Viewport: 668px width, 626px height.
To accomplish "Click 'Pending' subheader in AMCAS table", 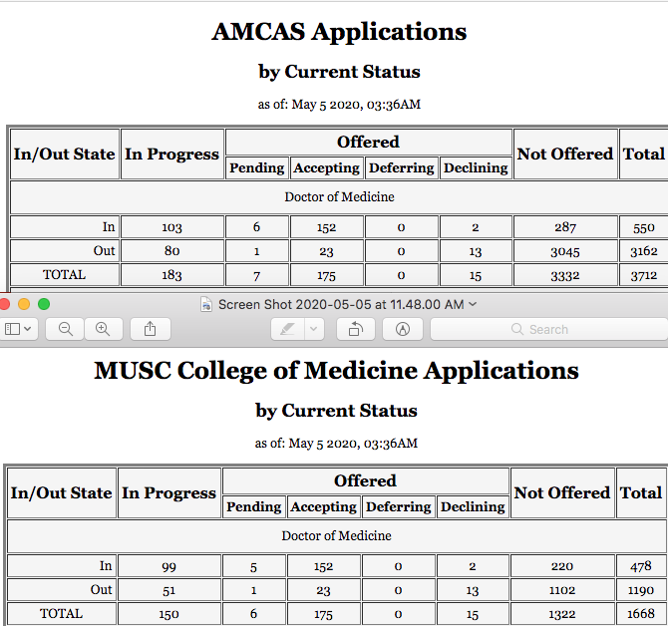I will (256, 167).
